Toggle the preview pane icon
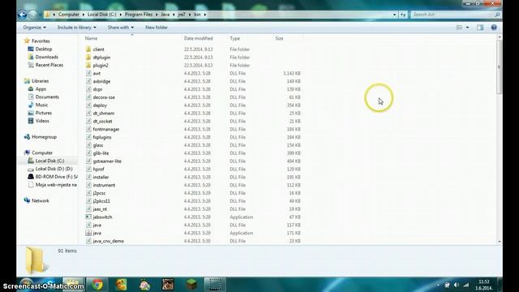519x292 pixels. [480, 28]
